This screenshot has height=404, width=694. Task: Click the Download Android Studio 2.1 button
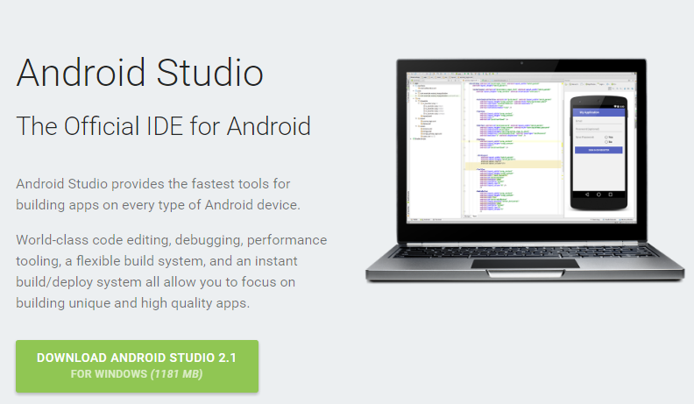click(138, 366)
